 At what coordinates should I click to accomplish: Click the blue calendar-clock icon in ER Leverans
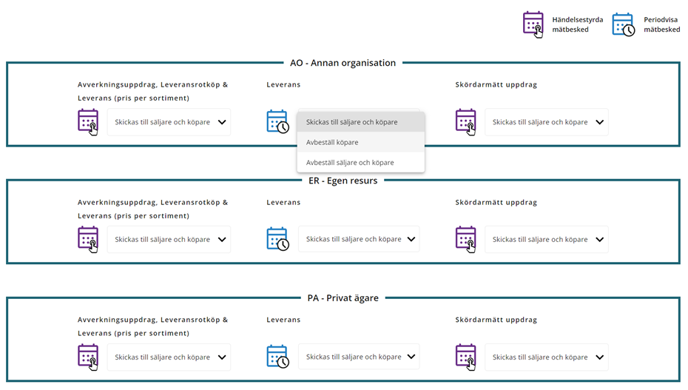tap(277, 239)
